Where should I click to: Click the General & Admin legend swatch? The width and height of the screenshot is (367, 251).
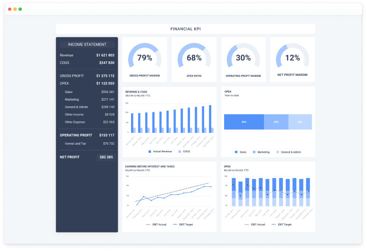click(x=278, y=152)
